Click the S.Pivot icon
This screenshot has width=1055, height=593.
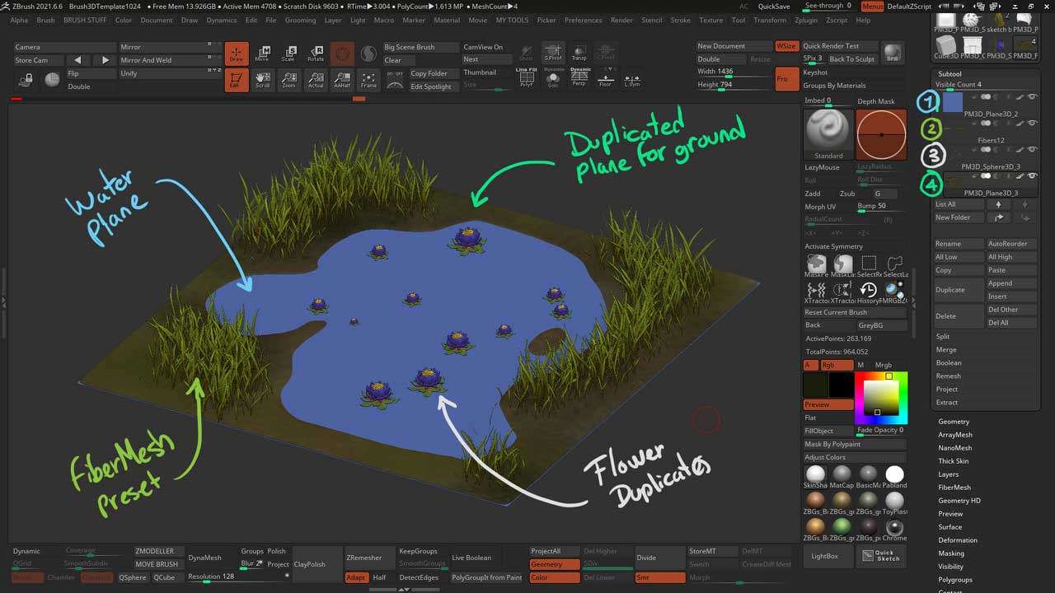point(553,53)
